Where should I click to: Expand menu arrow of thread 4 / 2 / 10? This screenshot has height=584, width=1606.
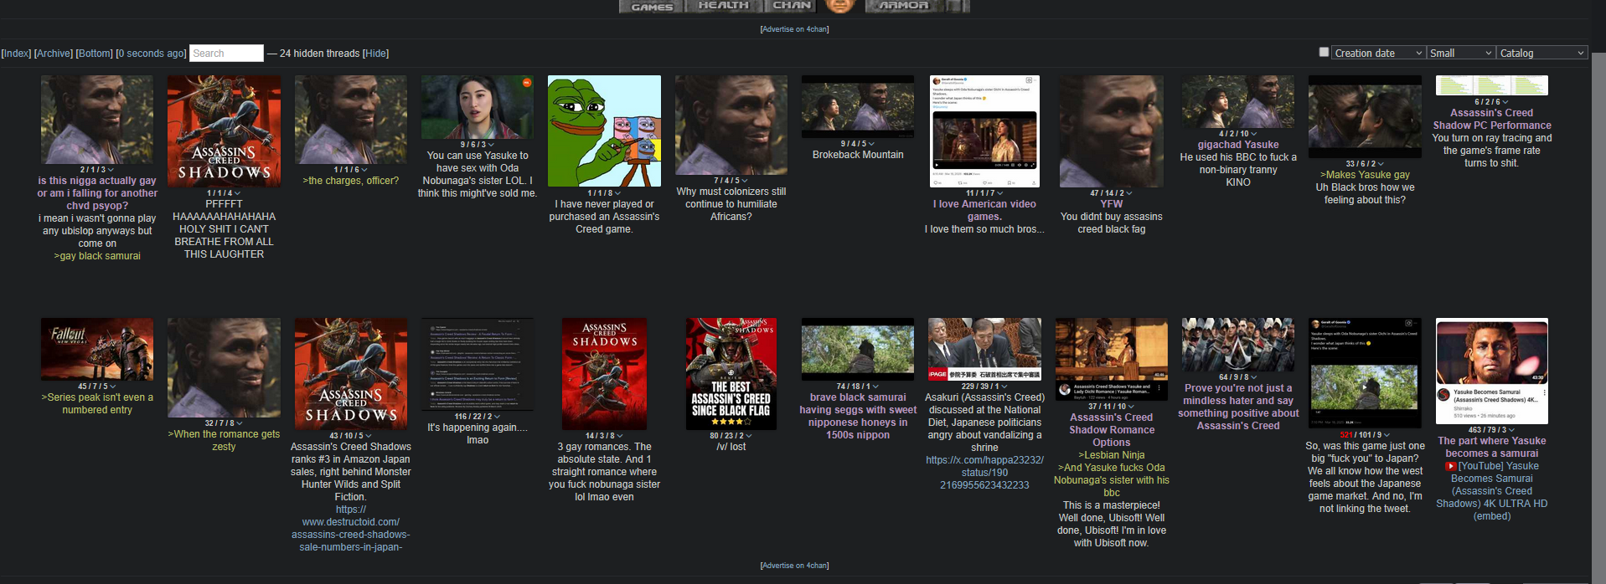(x=1254, y=134)
